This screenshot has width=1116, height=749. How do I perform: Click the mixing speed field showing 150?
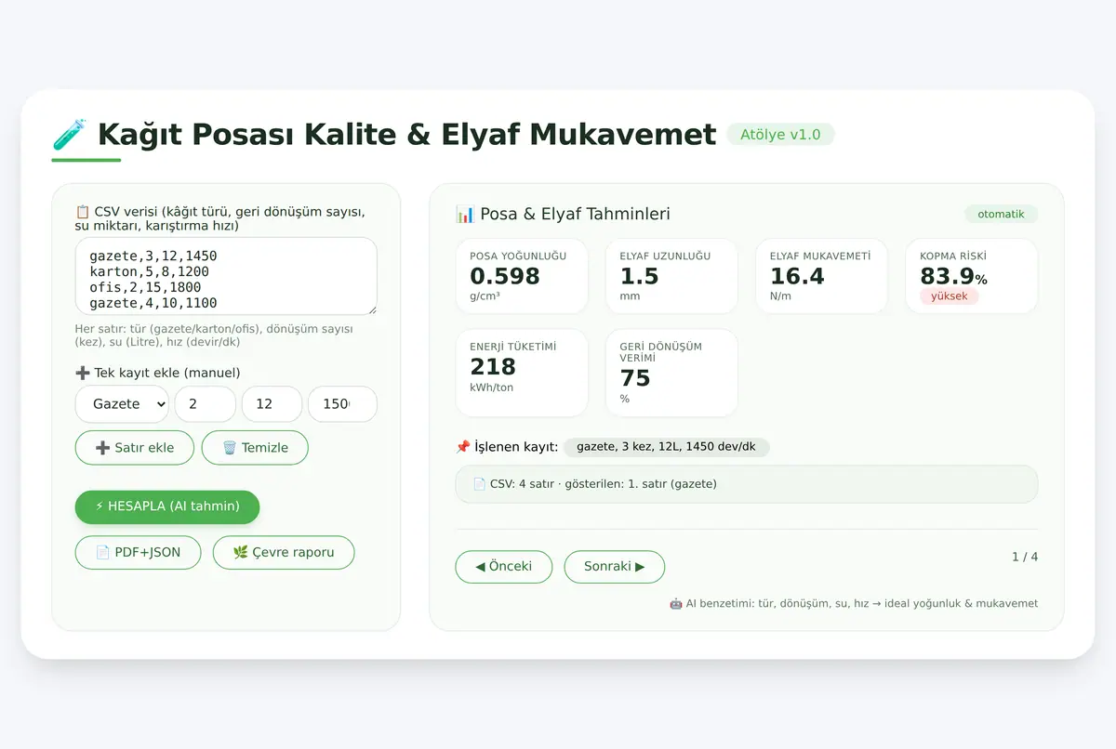[342, 404]
